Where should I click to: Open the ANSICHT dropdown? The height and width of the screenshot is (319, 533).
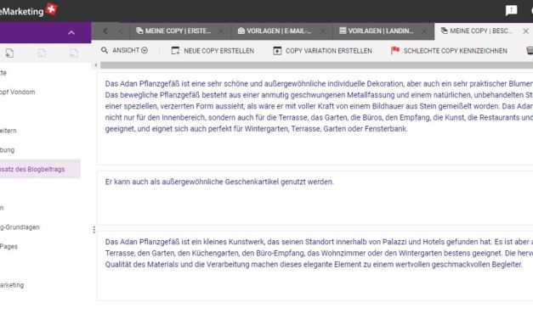130,50
